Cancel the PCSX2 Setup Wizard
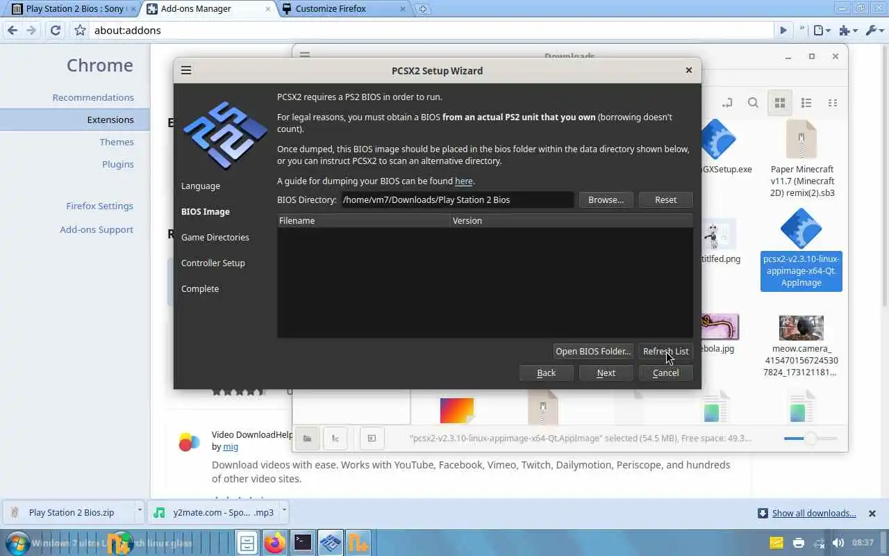889x556 pixels. (665, 373)
